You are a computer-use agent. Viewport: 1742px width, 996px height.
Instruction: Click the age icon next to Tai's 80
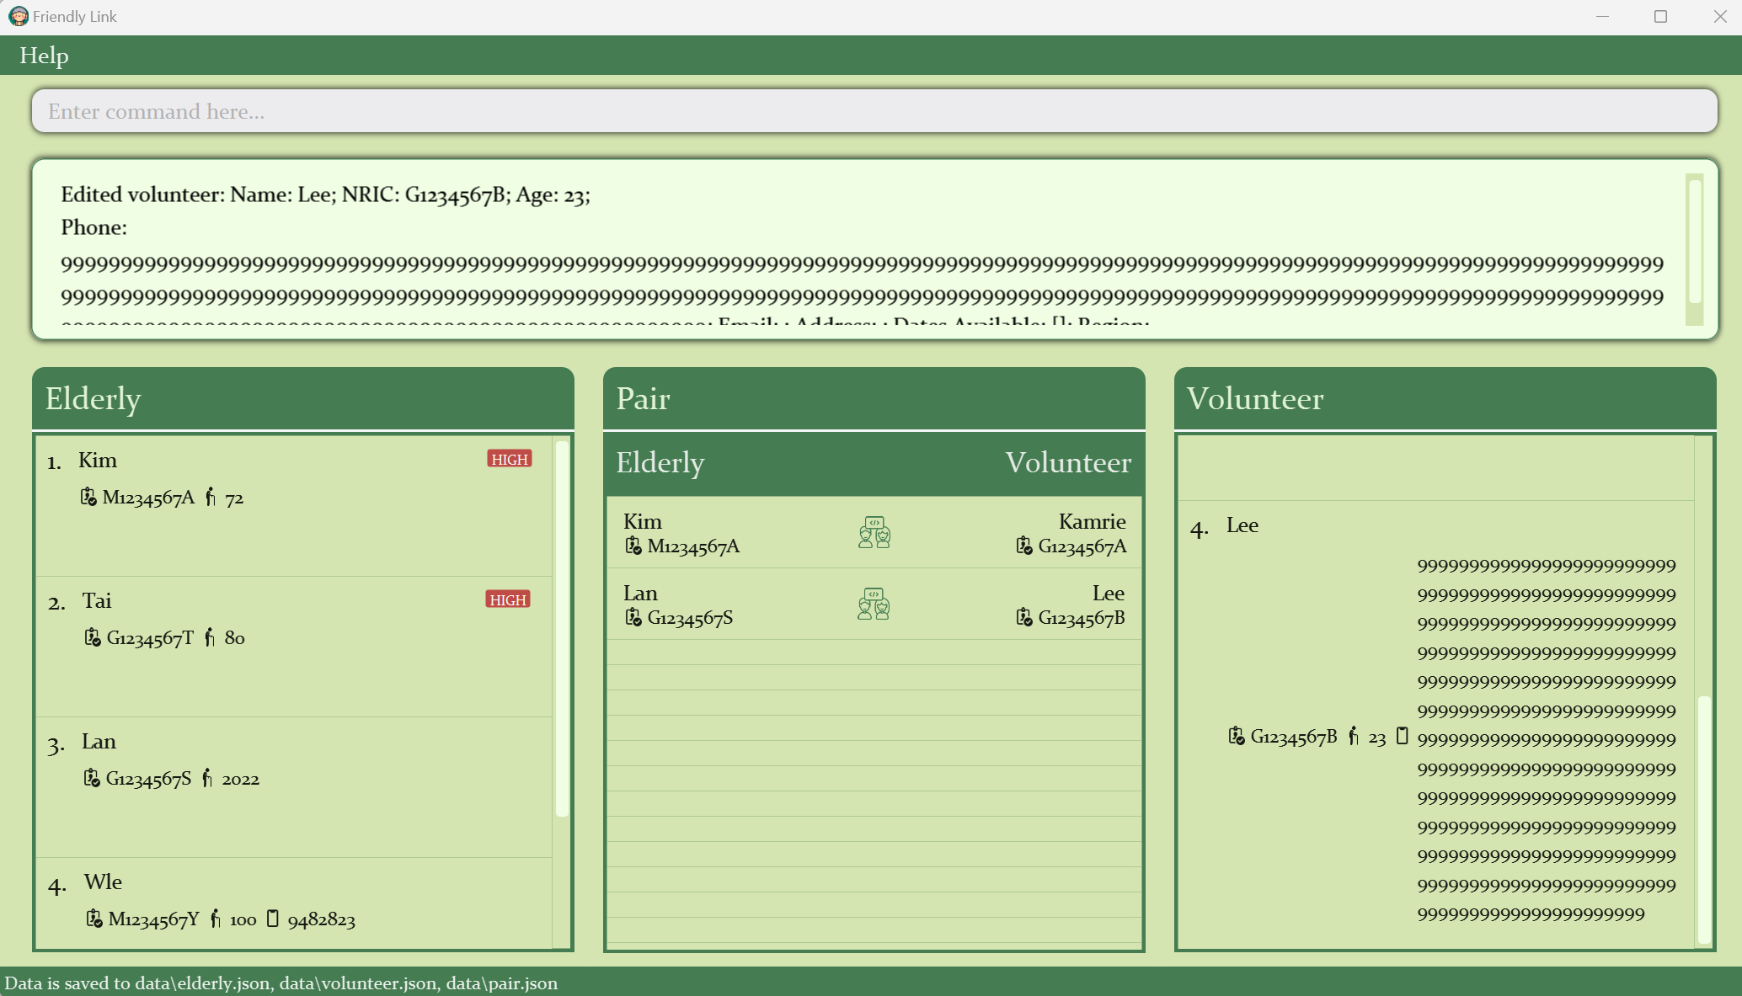point(210,637)
